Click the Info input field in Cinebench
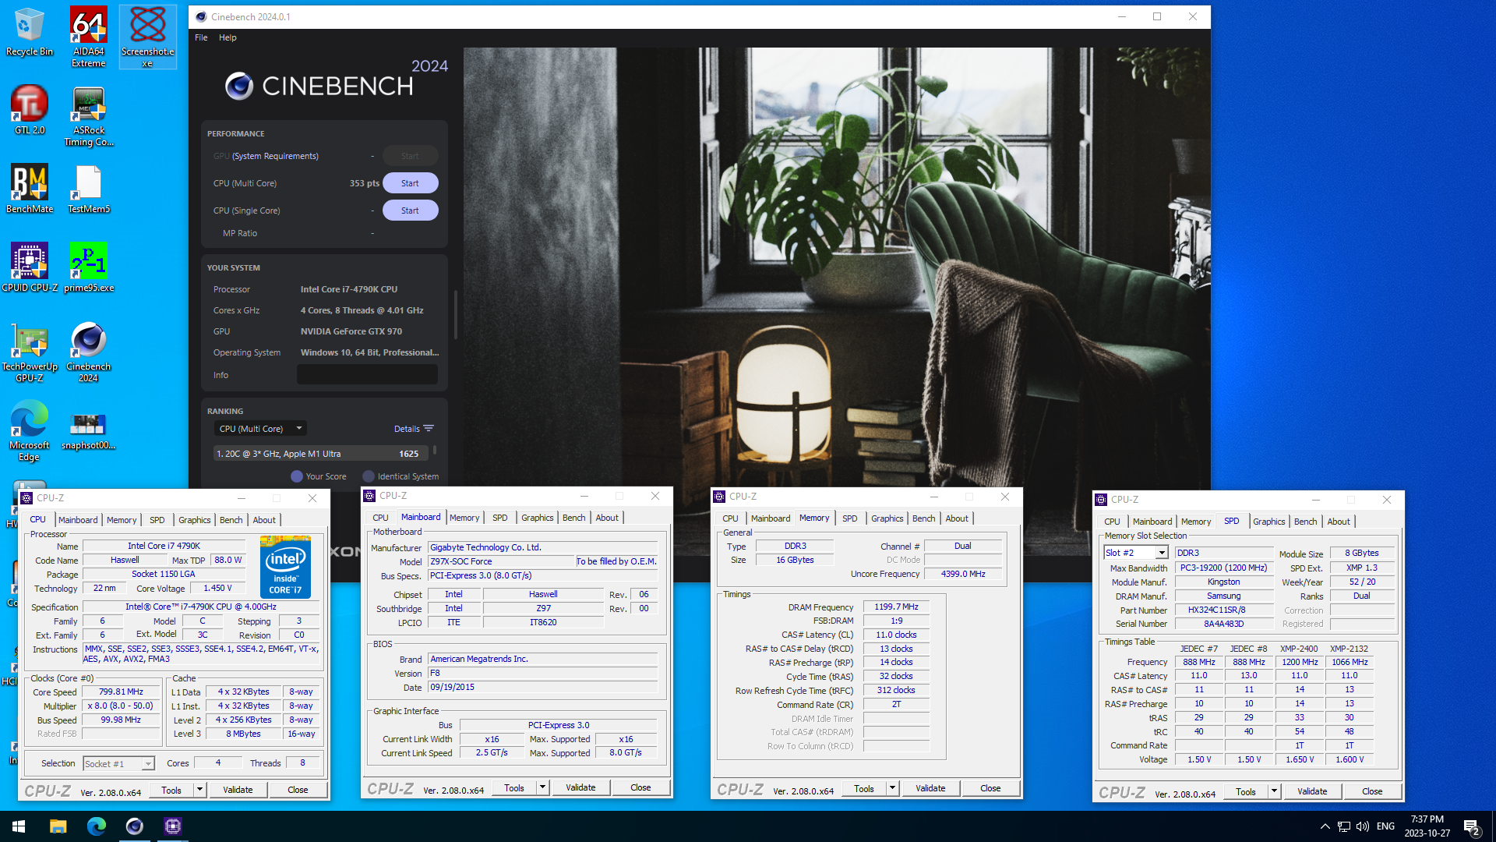 pos(367,375)
